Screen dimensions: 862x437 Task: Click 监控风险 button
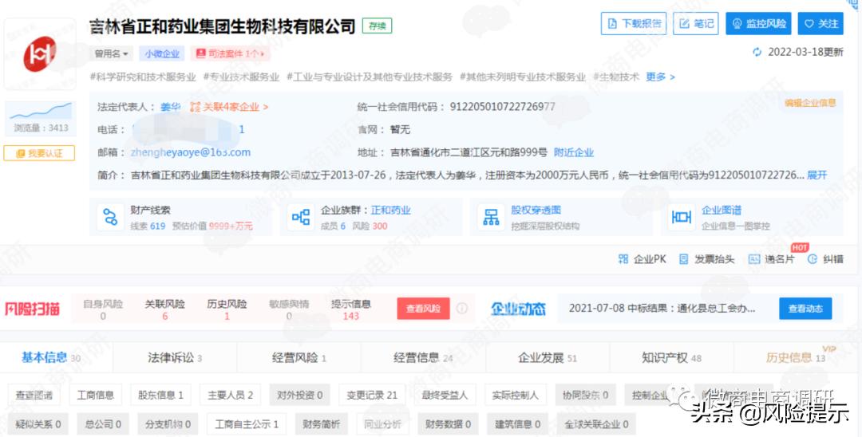point(759,24)
